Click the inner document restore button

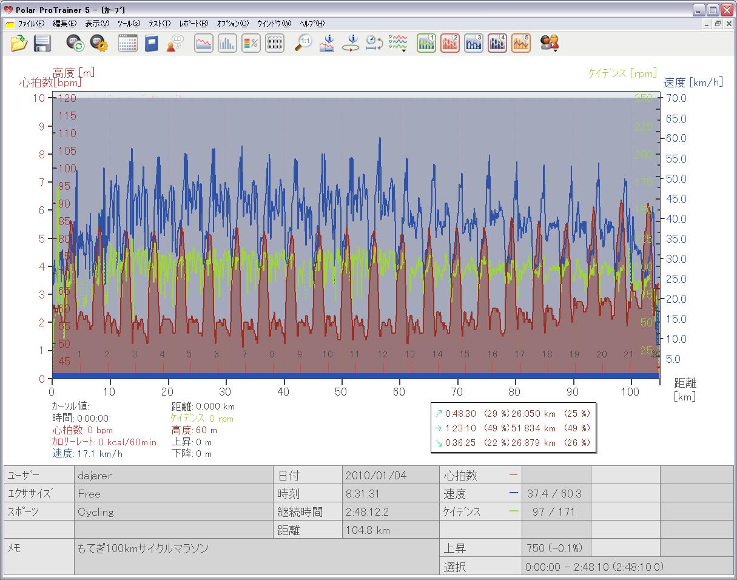coord(718,24)
